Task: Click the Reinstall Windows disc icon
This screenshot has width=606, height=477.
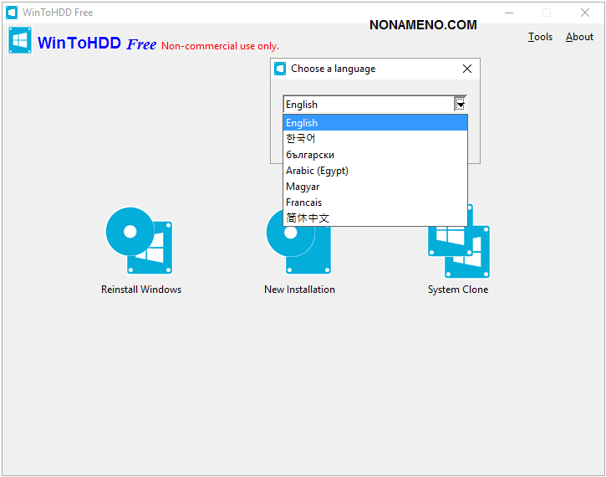Action: [x=139, y=241]
